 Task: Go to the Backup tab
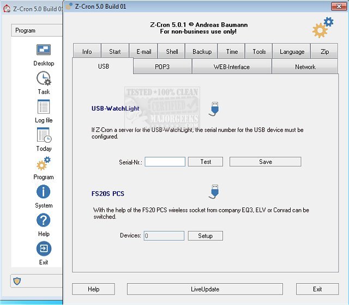[202, 52]
